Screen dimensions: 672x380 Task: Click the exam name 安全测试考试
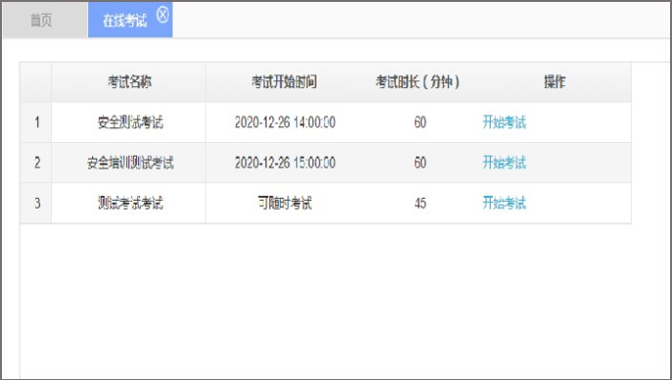[130, 122]
